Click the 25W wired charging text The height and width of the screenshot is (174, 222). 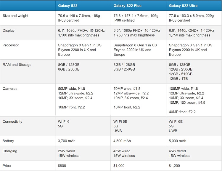[x=66, y=151]
